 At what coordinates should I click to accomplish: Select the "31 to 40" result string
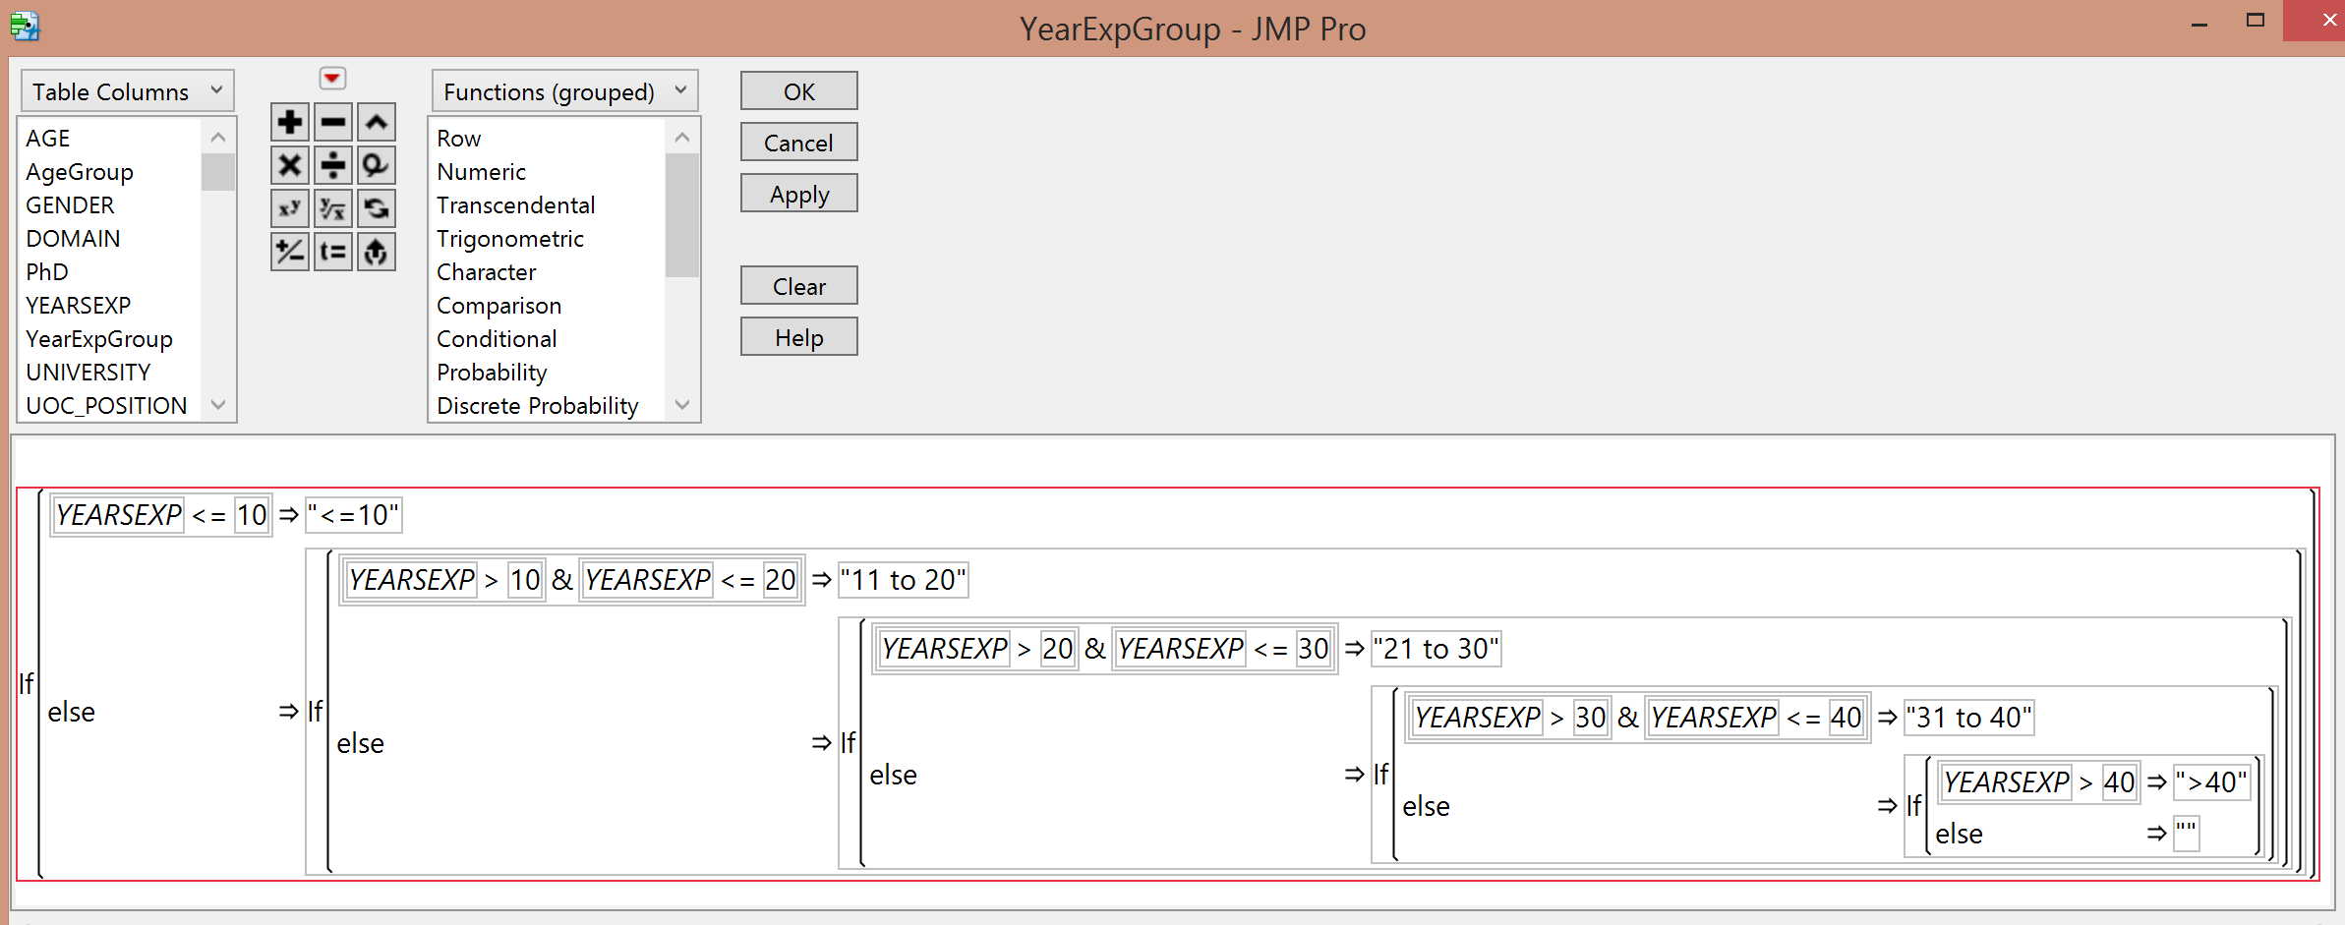point(1969,718)
